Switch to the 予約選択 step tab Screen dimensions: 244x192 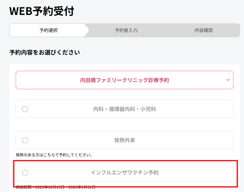click(x=48, y=30)
